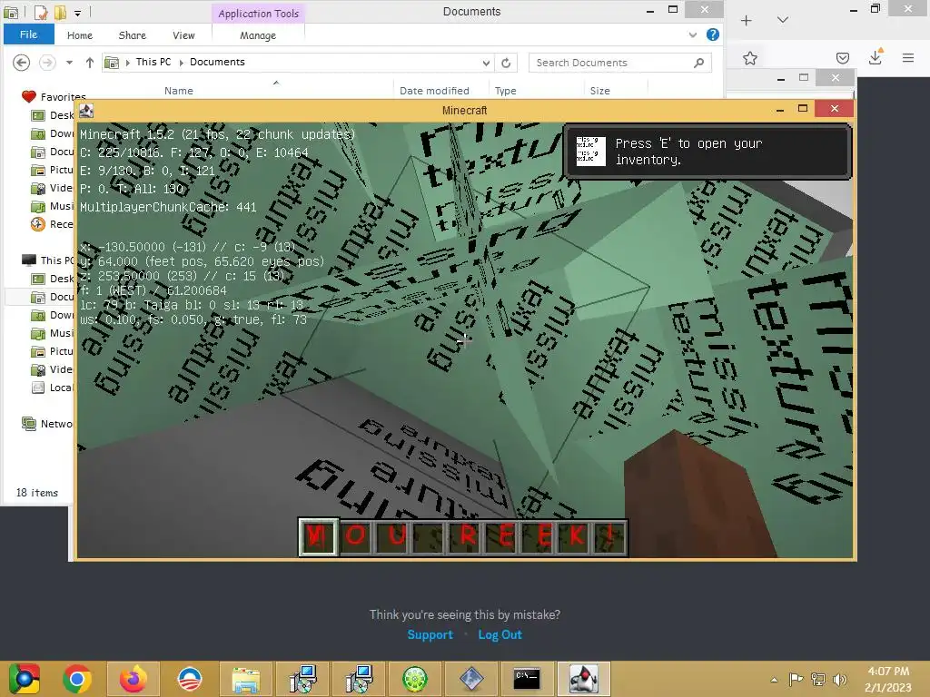Sort files by Name column
The image size is (930, 697).
point(179,91)
